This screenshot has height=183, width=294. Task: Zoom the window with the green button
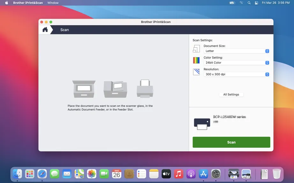[x=51, y=22]
